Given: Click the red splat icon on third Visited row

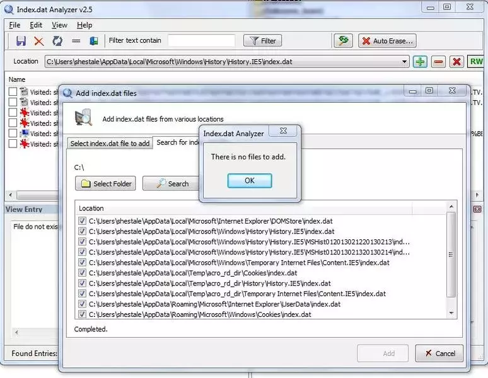Looking at the screenshot, I should (25, 113).
